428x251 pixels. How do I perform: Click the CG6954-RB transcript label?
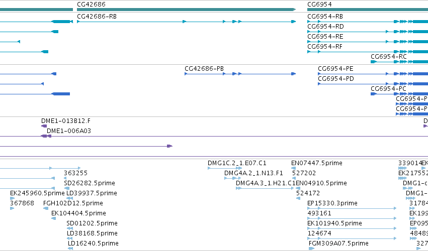[x=325, y=17]
